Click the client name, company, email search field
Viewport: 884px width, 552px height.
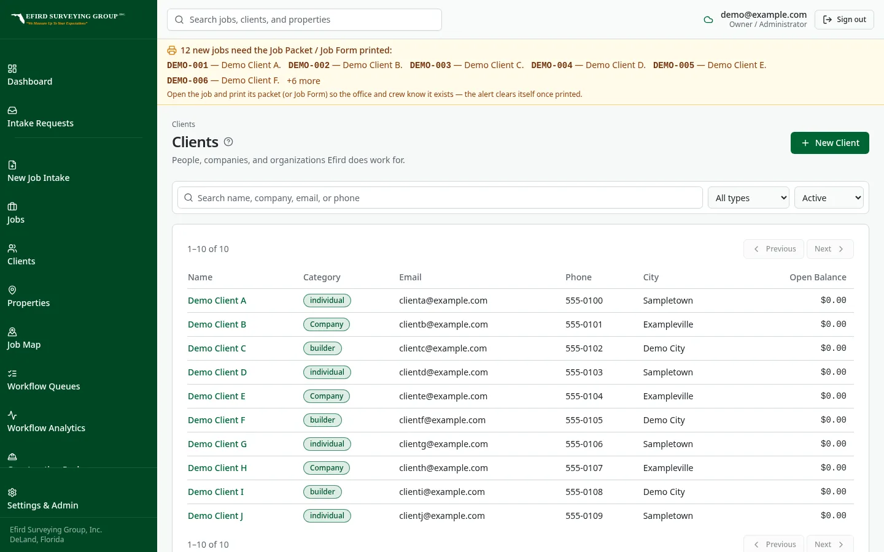pos(440,197)
